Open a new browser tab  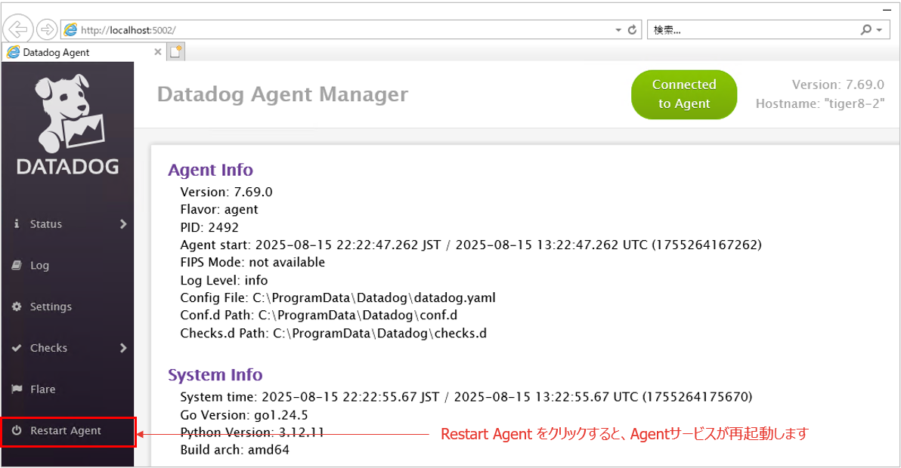pyautogui.click(x=175, y=52)
